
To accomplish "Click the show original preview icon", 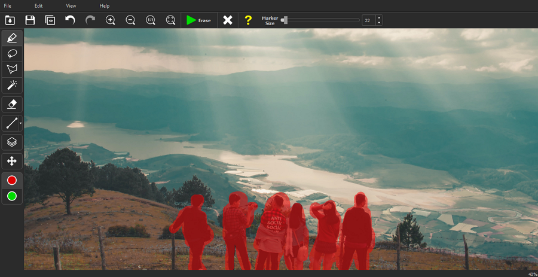I will coord(50,20).
